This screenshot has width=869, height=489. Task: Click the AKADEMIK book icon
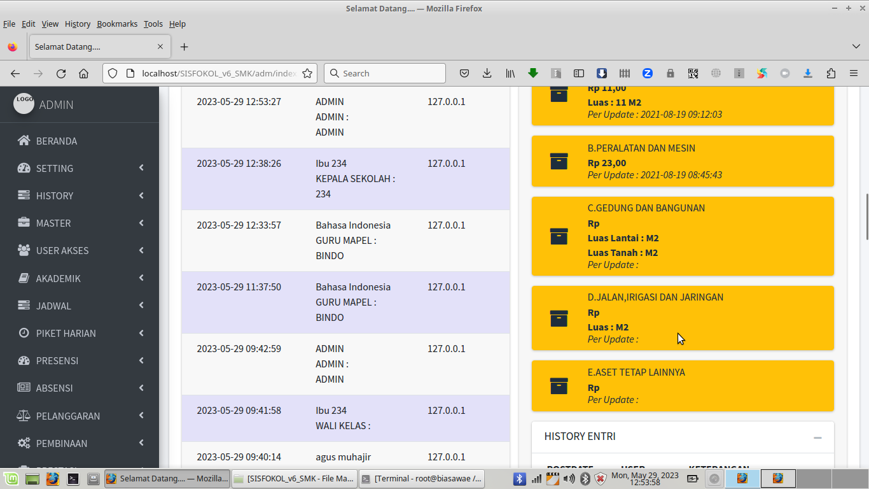click(x=24, y=278)
